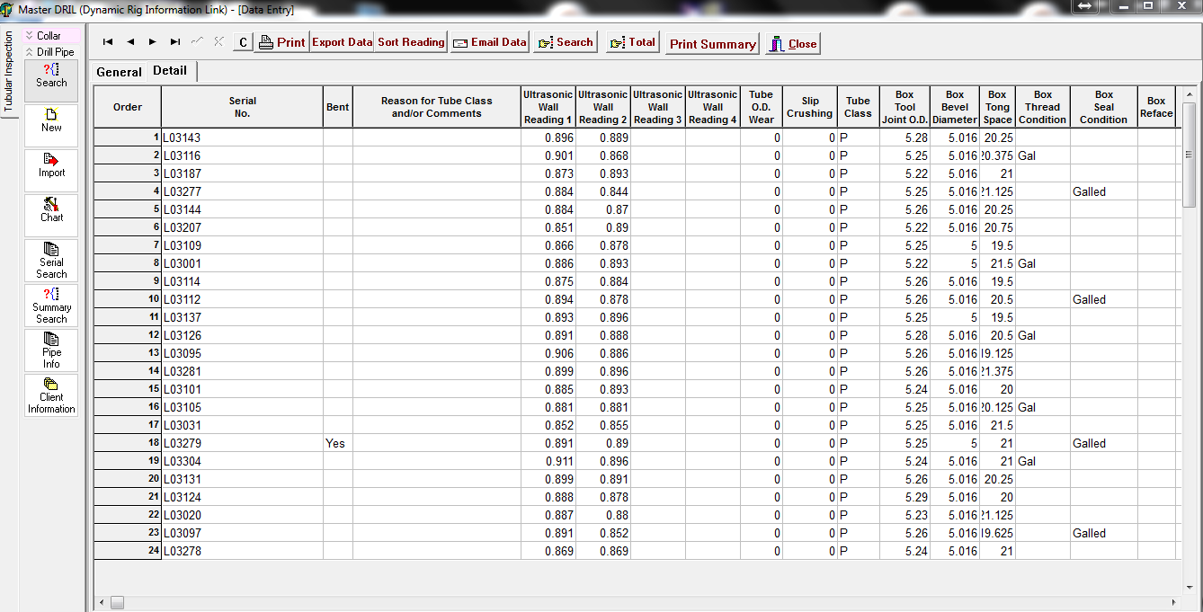
Task: Click Ultrasonic Wall Reading 3 header
Action: (x=658, y=107)
